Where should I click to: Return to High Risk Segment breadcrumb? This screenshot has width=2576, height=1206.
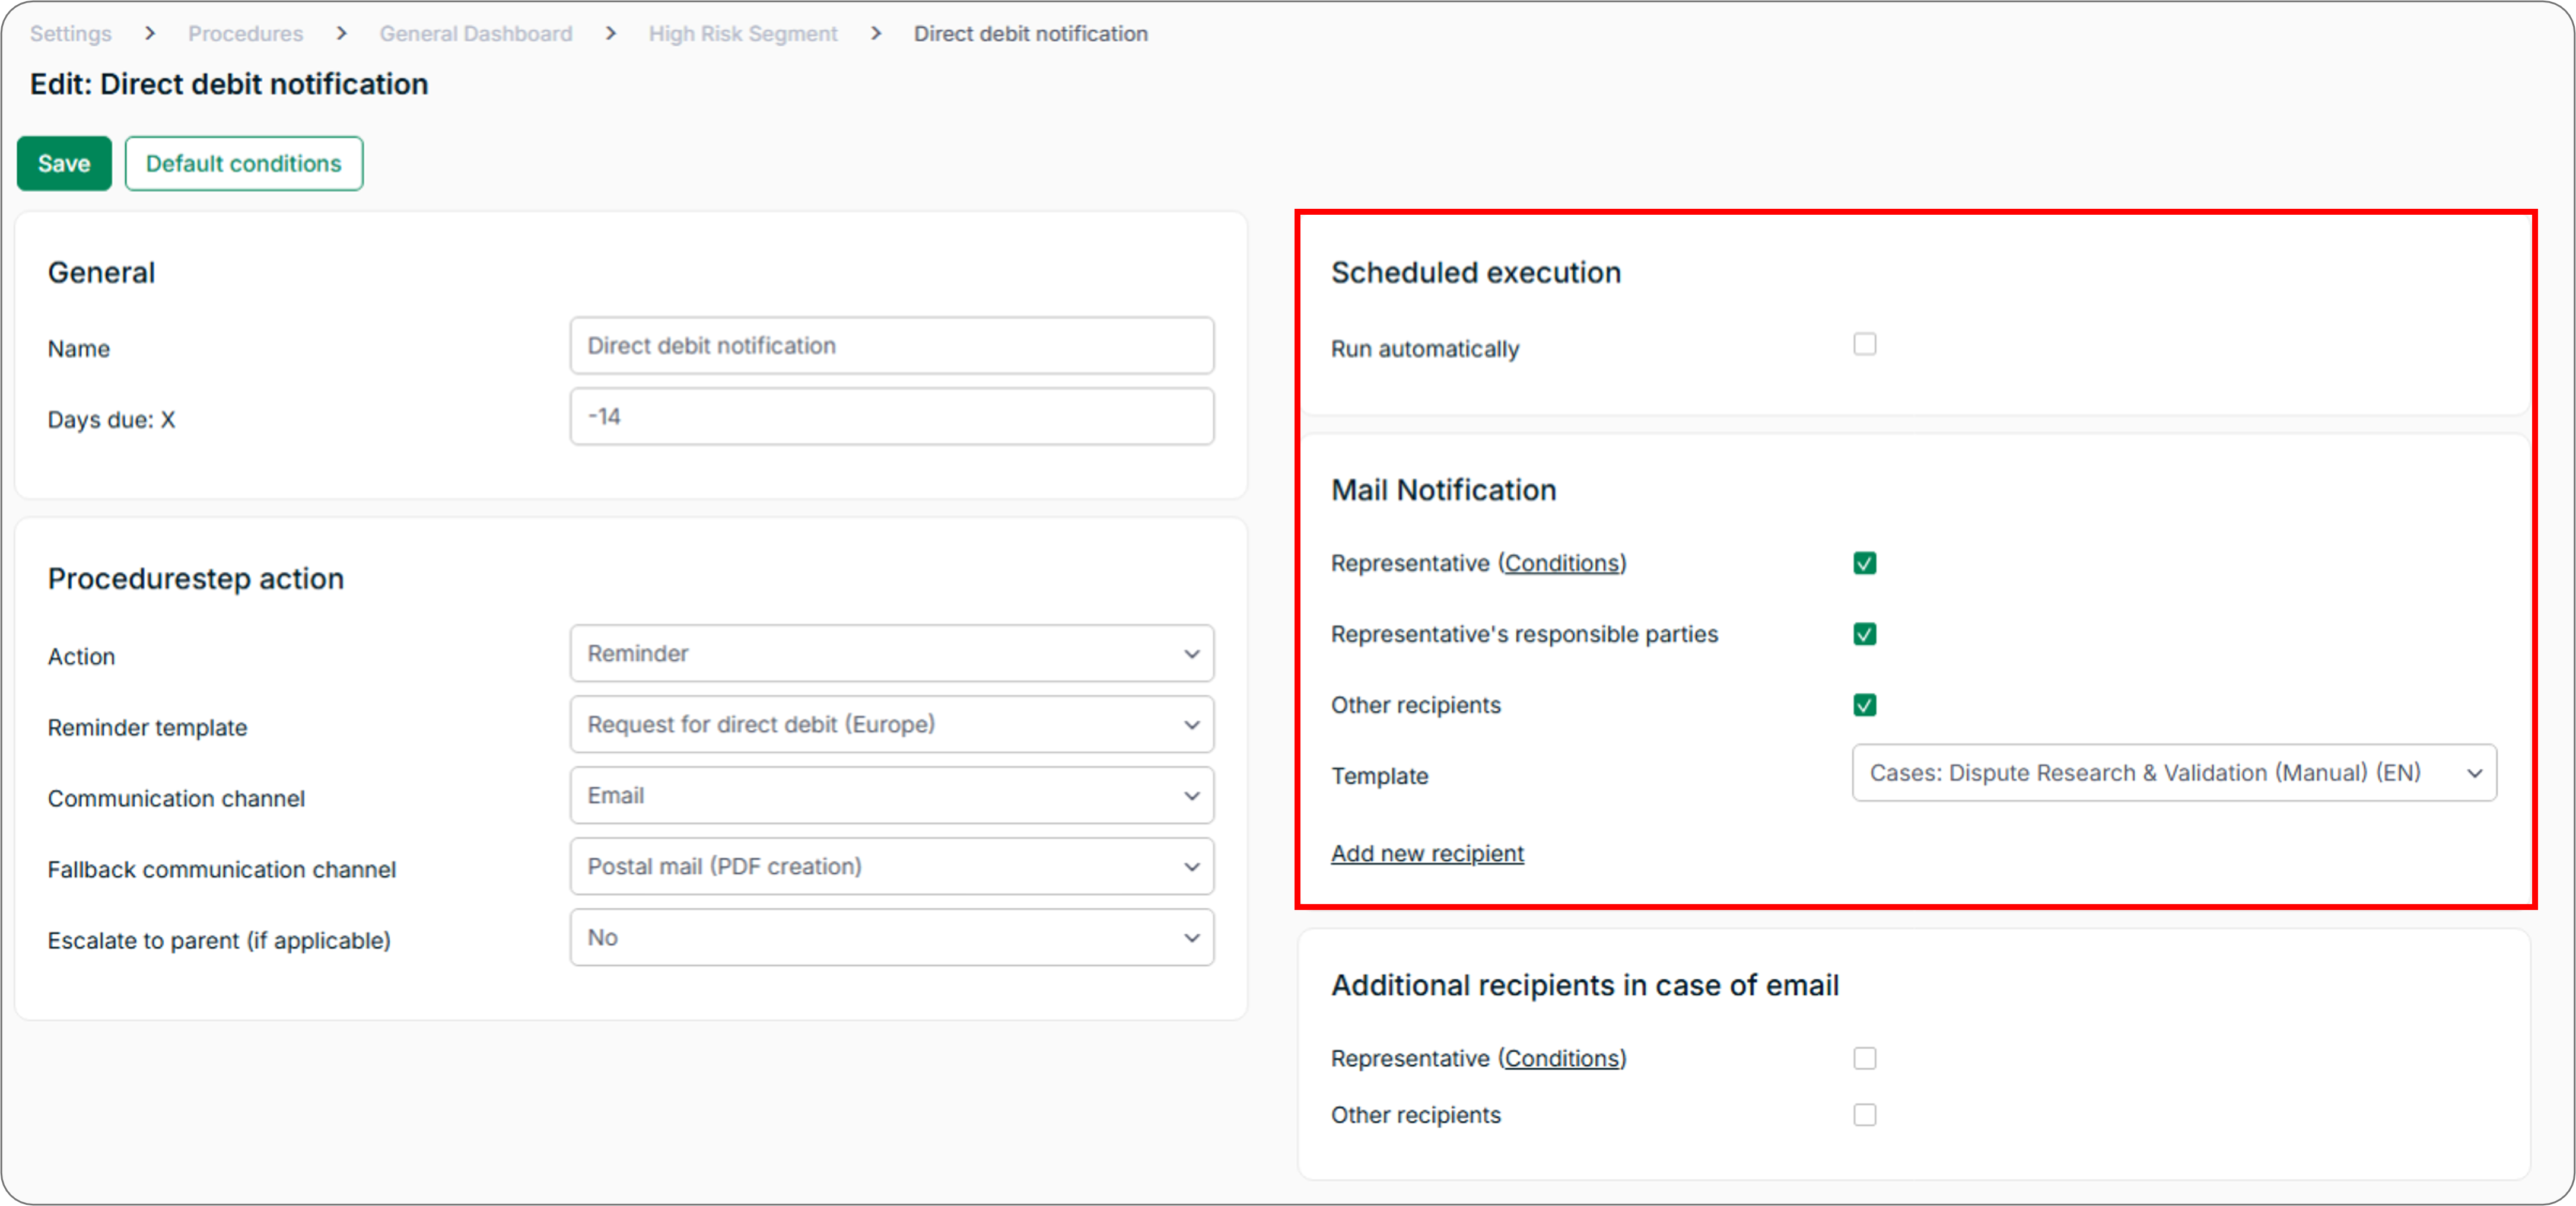tap(742, 33)
